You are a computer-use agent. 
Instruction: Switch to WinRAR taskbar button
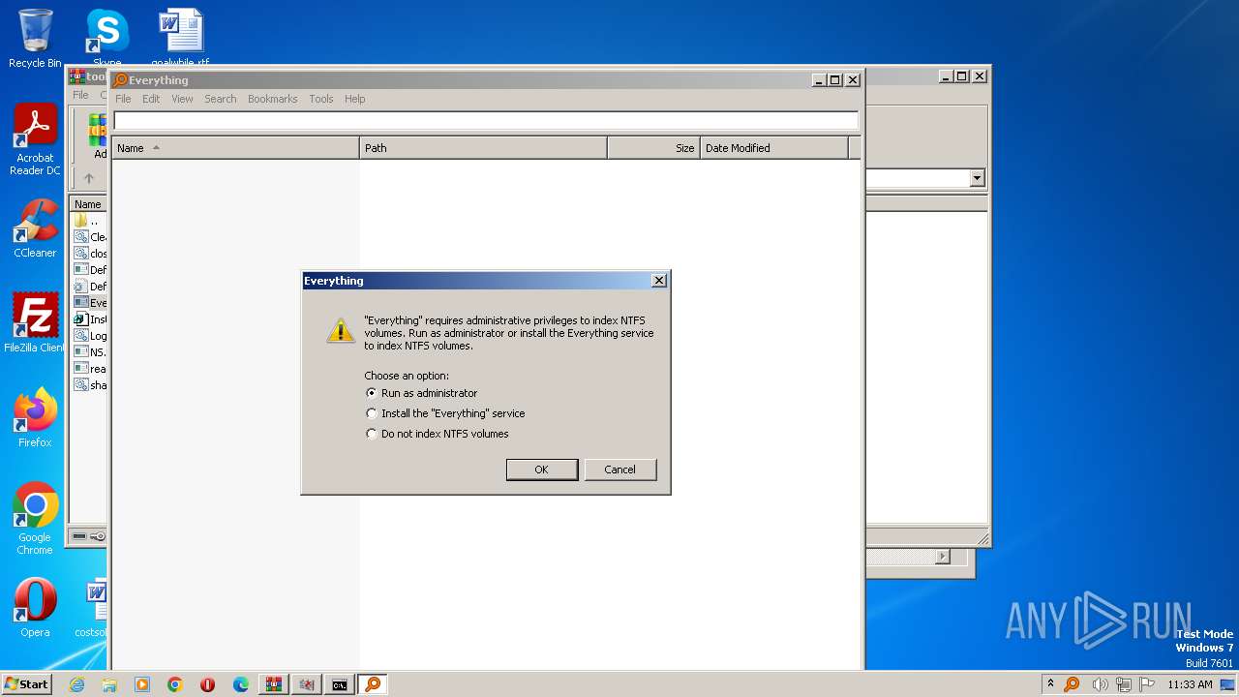pos(274,684)
